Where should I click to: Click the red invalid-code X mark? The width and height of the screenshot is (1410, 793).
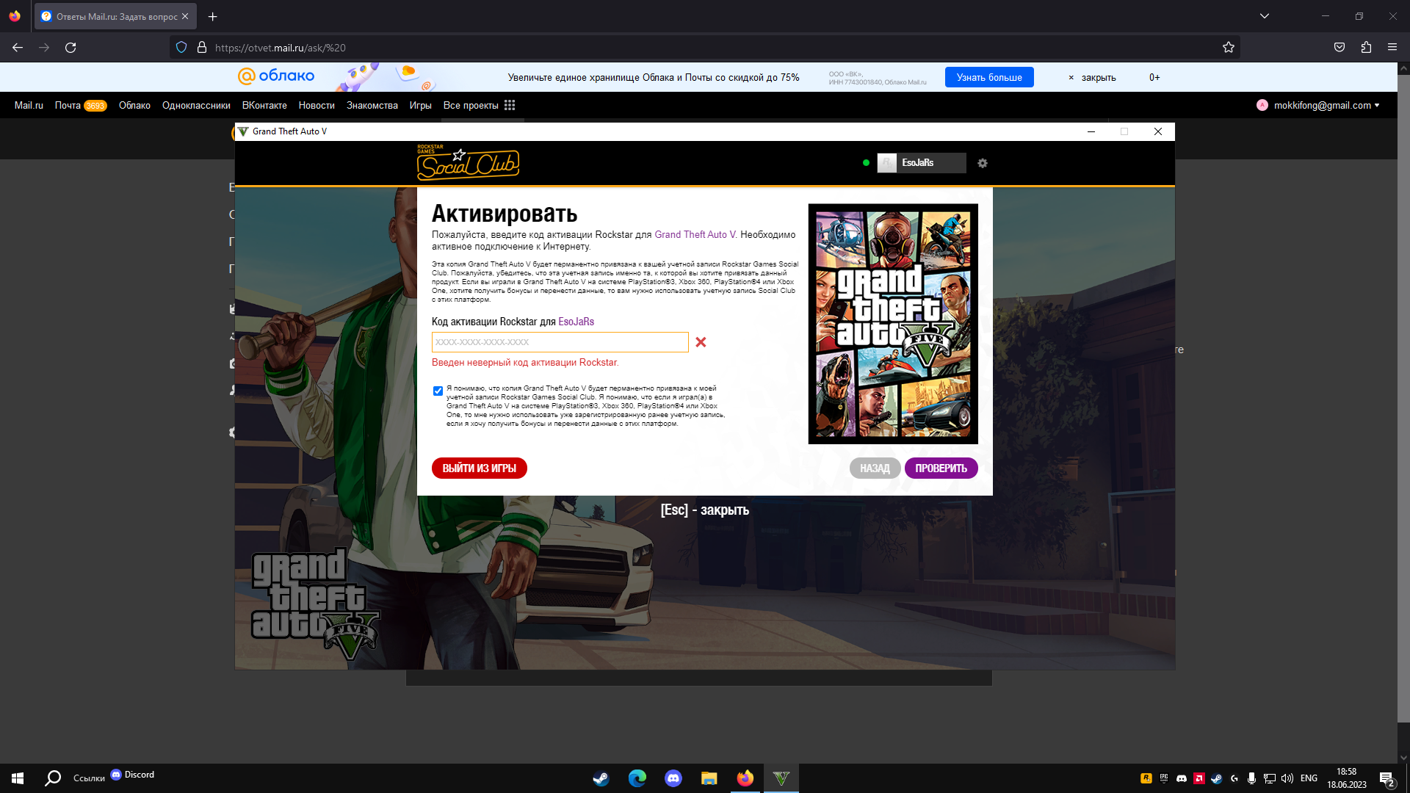tap(701, 342)
